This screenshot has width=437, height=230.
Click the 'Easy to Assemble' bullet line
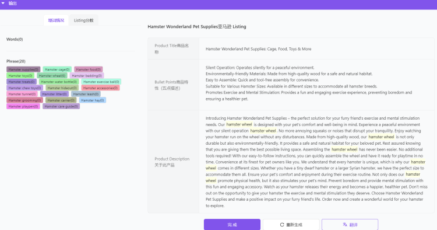262,80
